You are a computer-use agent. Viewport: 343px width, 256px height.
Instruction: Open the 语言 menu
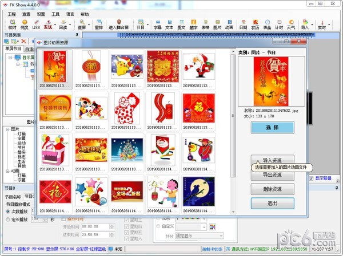tap(70, 14)
